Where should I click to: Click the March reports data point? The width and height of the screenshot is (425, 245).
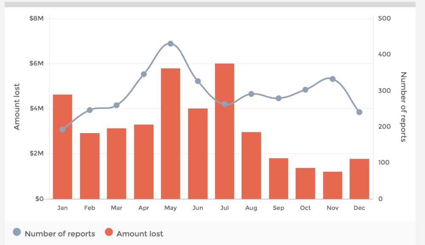(116, 105)
